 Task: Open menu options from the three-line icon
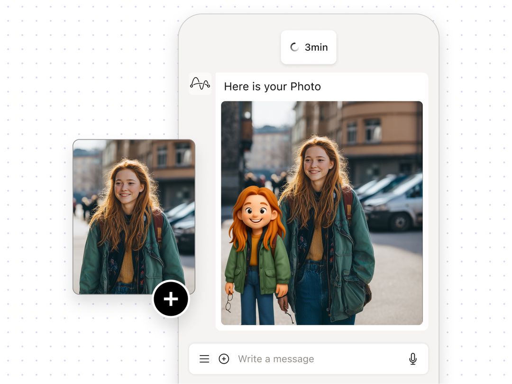204,359
